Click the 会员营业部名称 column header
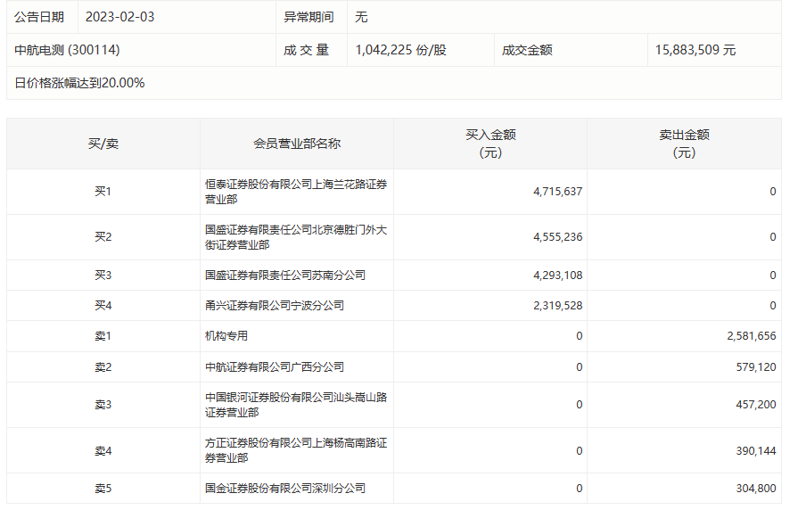798x510 pixels. [x=297, y=144]
